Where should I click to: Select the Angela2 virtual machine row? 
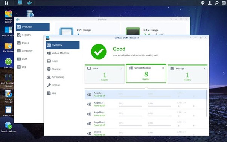point(145,104)
